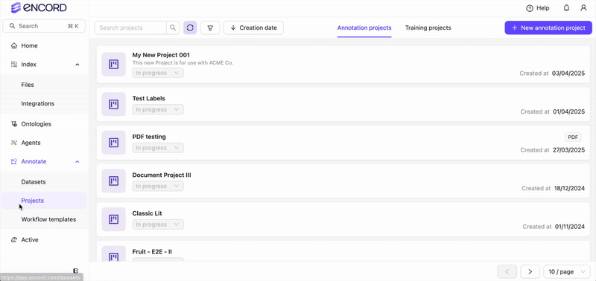Go to previous page arrow
This screenshot has width=596, height=281.
pos(507,271)
